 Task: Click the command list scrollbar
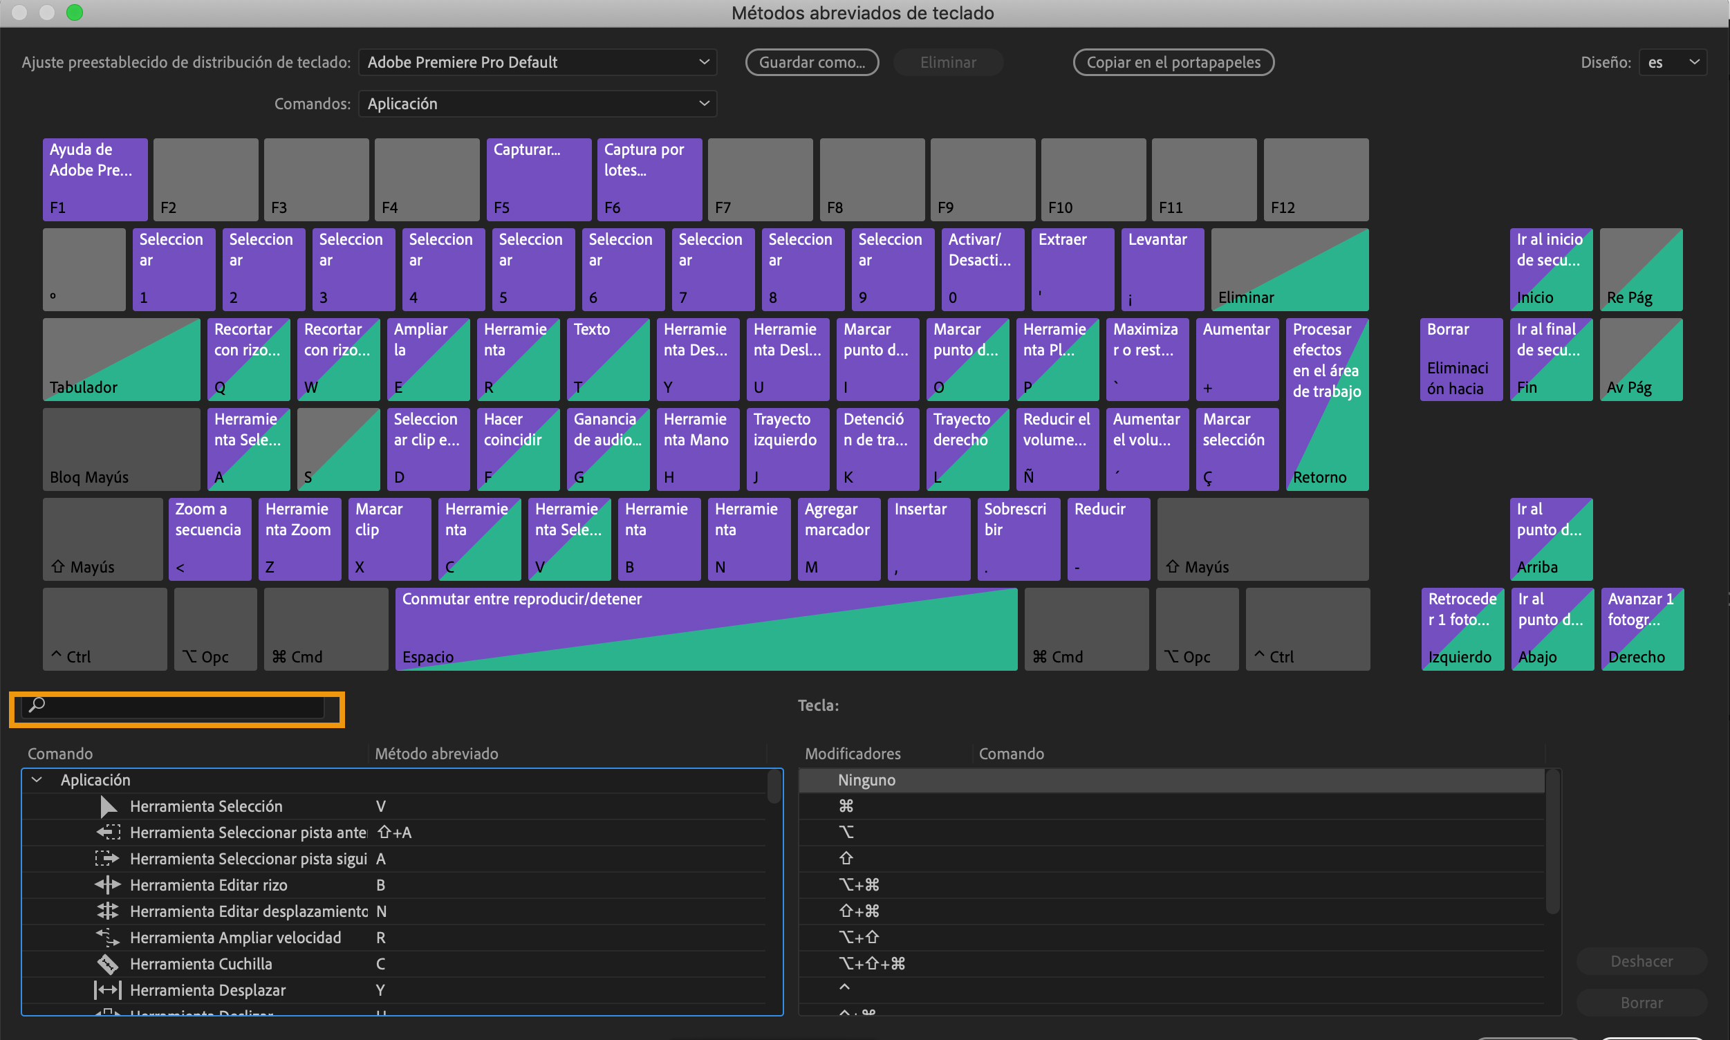tap(774, 786)
